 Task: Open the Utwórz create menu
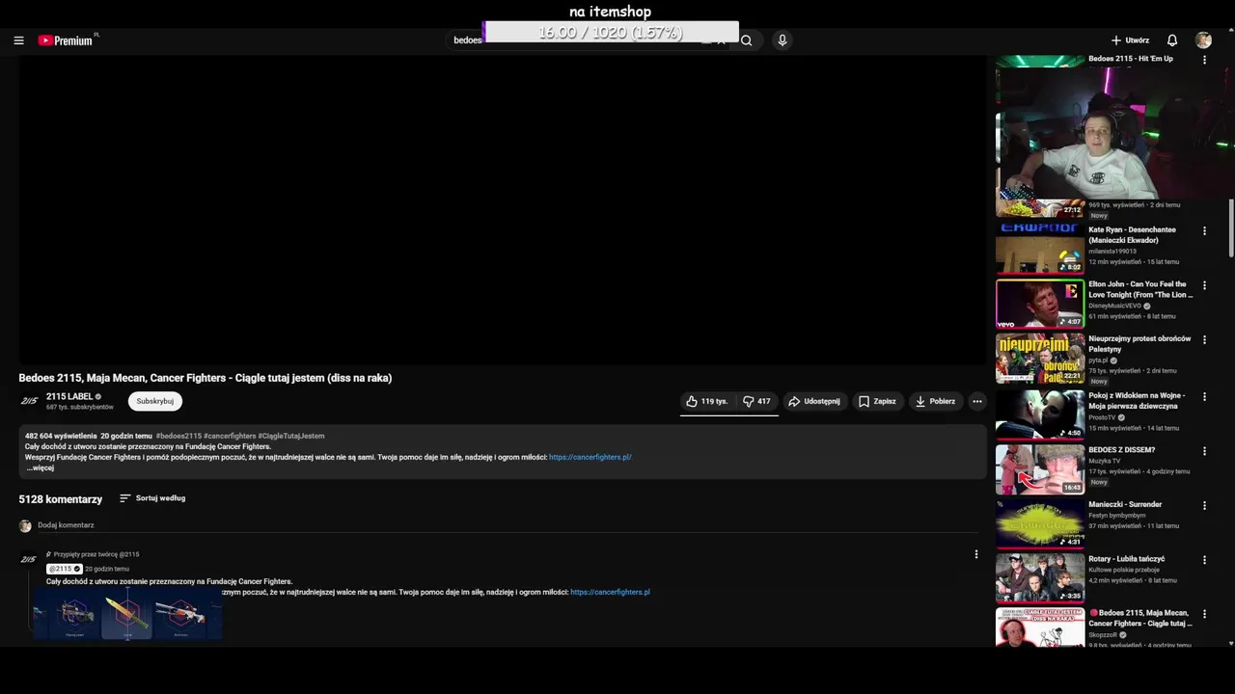click(1130, 40)
